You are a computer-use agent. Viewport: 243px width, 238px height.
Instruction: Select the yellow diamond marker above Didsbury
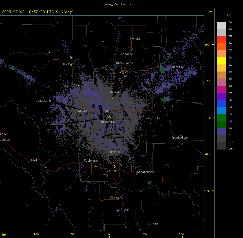click(x=109, y=118)
